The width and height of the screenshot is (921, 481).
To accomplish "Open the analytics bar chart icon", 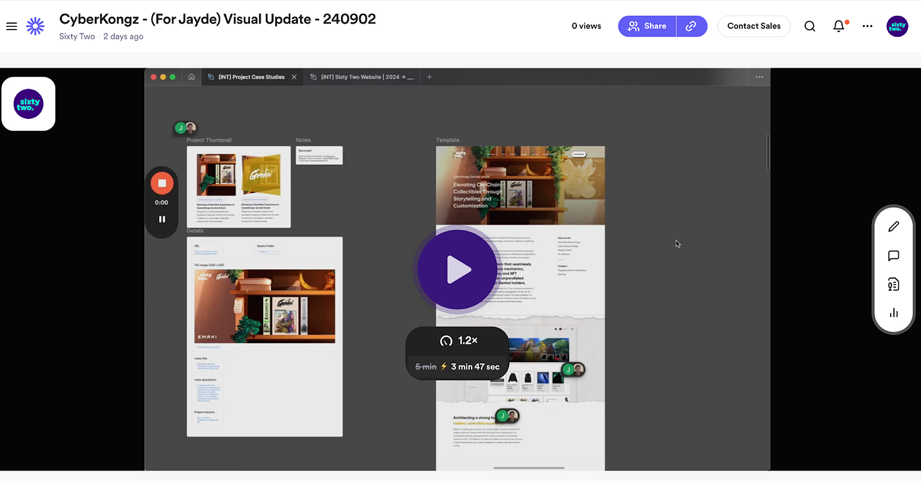I will [x=893, y=313].
